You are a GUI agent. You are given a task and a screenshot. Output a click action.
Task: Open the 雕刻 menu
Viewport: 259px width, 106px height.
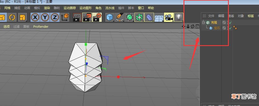click(57, 8)
